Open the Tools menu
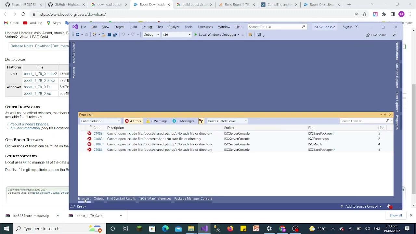Image resolution: width=416 pixels, height=234 pixels. pos(188,27)
